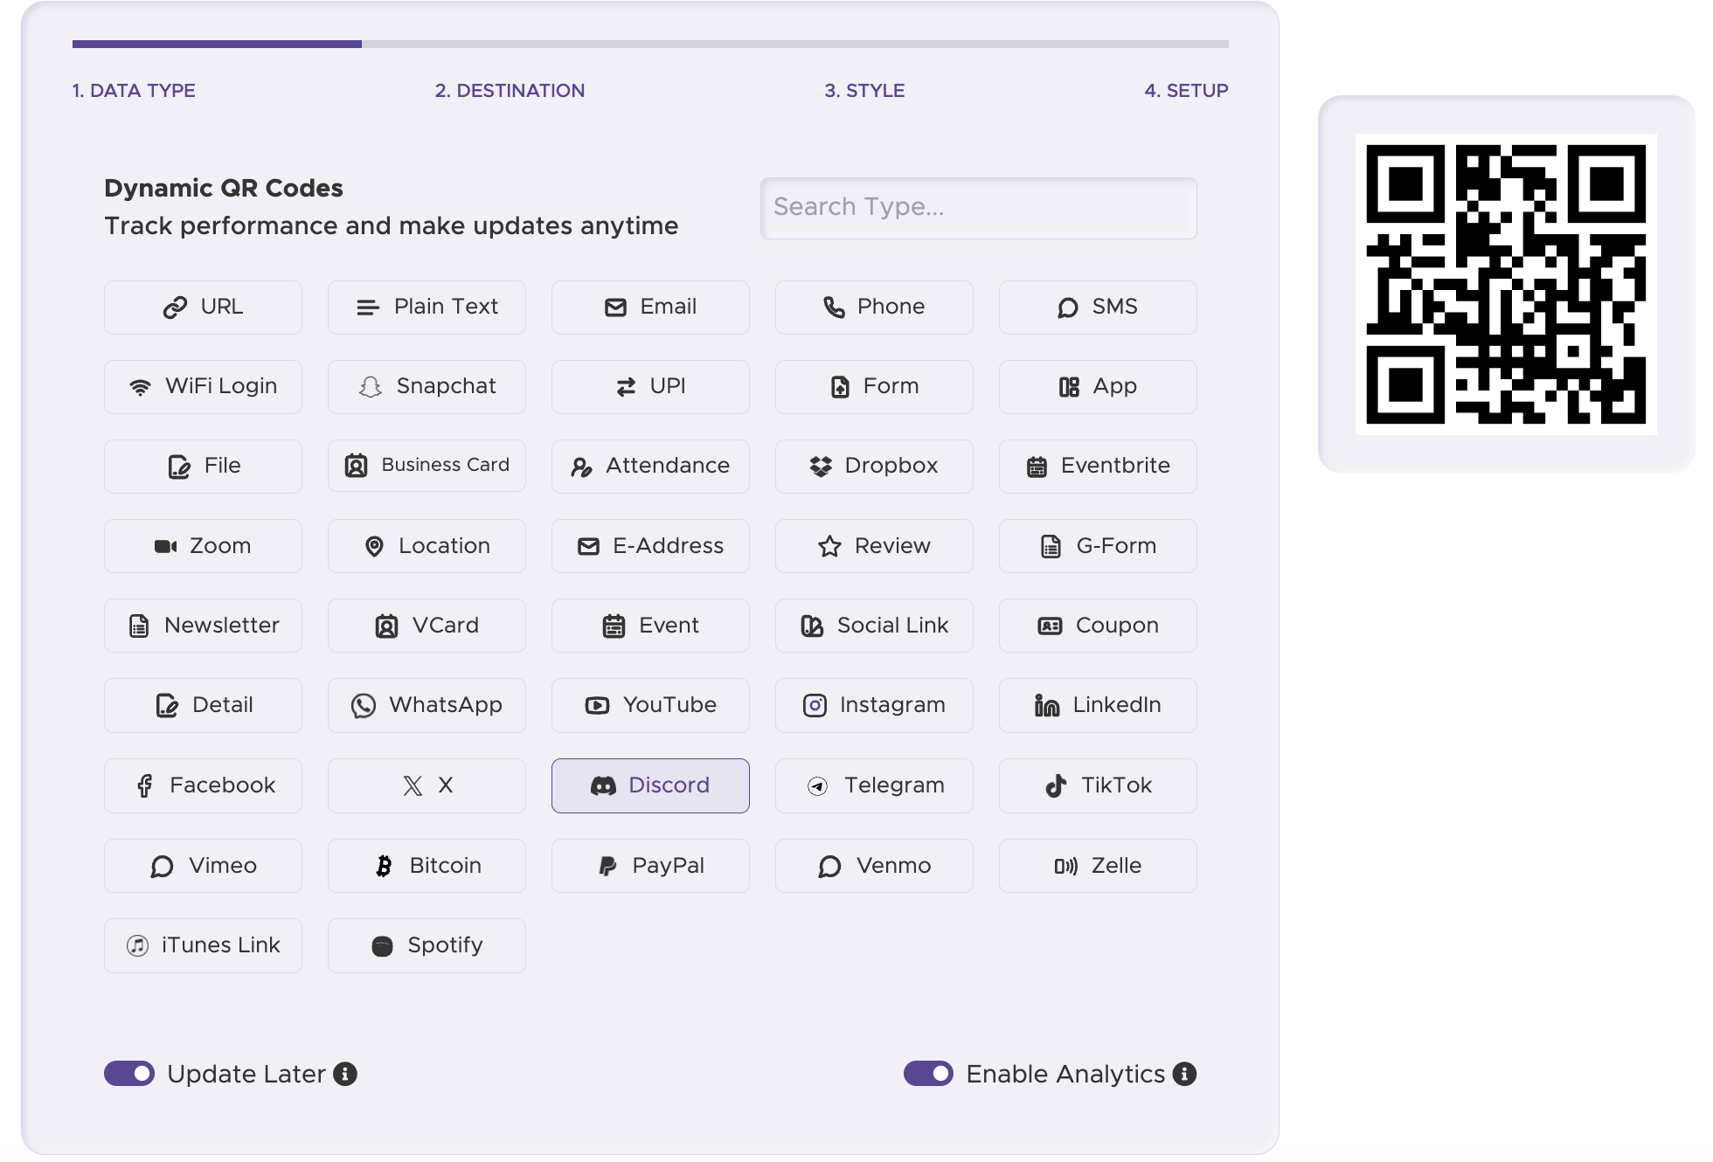This screenshot has width=1713, height=1162.
Task: Switch to the 2. Destination step
Action: 510,90
